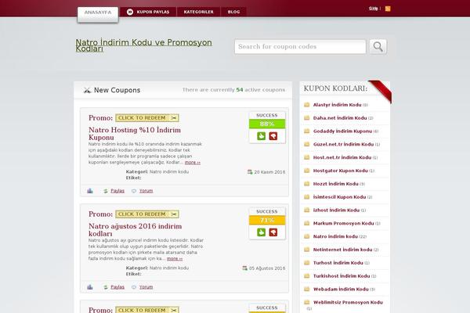Click to Redeem Natro ağustos 2016 coupon
This screenshot has width=470, height=313.
point(147,214)
